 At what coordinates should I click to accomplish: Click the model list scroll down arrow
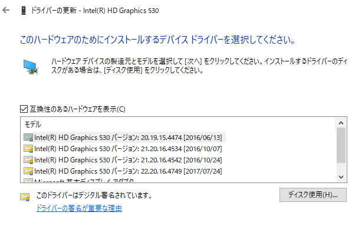tap(341, 177)
